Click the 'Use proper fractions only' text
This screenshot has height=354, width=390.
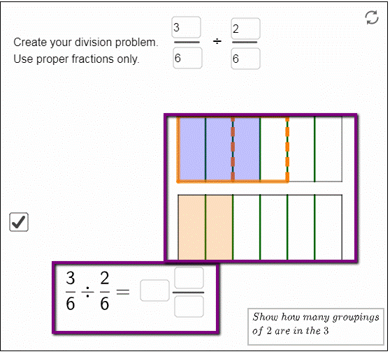[x=76, y=59]
